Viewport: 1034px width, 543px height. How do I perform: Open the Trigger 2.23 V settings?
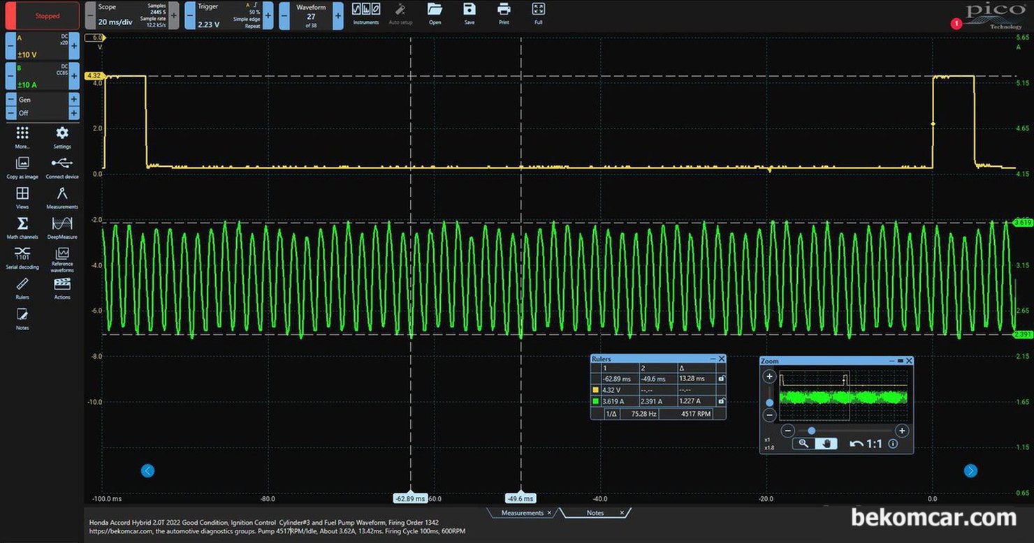tap(229, 15)
